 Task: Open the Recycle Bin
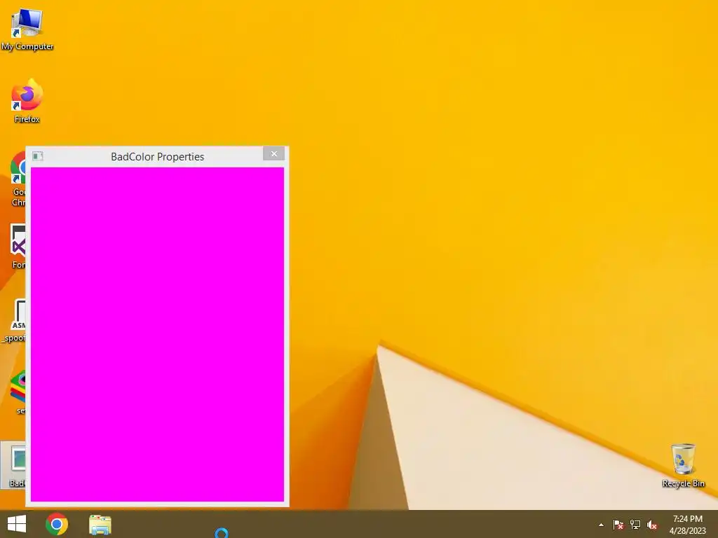click(683, 465)
